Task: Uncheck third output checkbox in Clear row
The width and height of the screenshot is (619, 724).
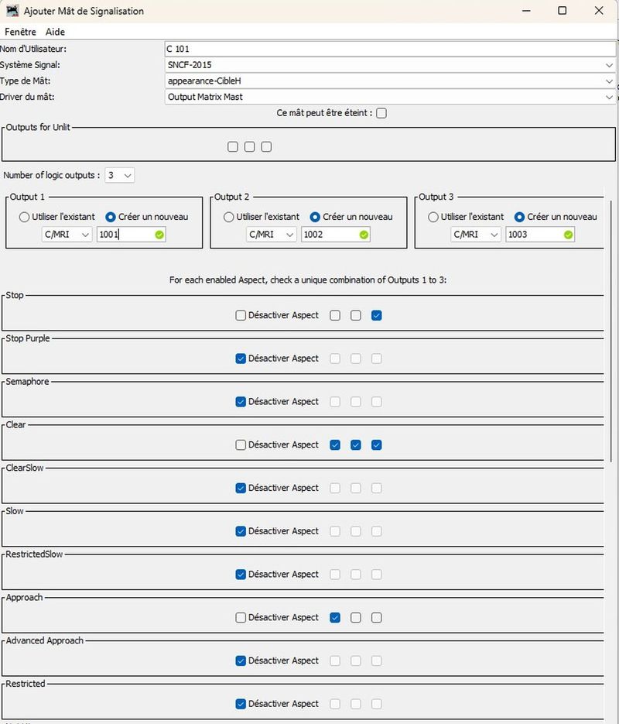Action: (376, 445)
